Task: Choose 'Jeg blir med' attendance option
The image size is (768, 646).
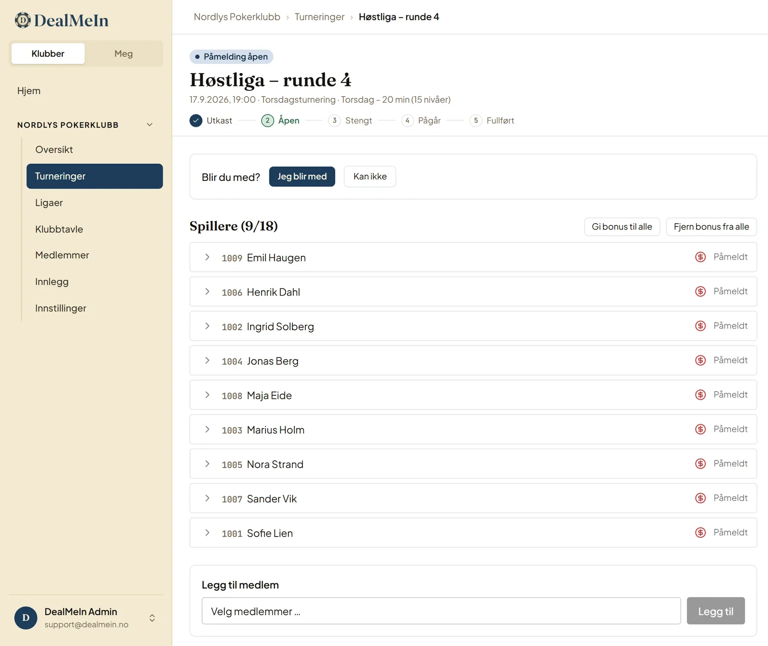Action: (x=302, y=177)
